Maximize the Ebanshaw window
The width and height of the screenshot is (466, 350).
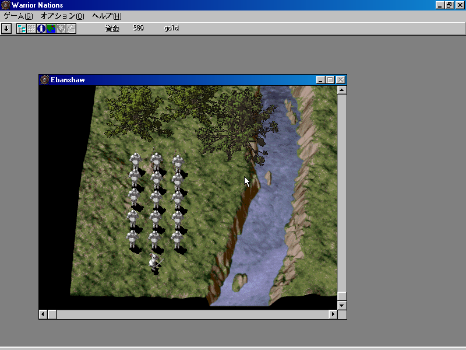tap(330, 80)
